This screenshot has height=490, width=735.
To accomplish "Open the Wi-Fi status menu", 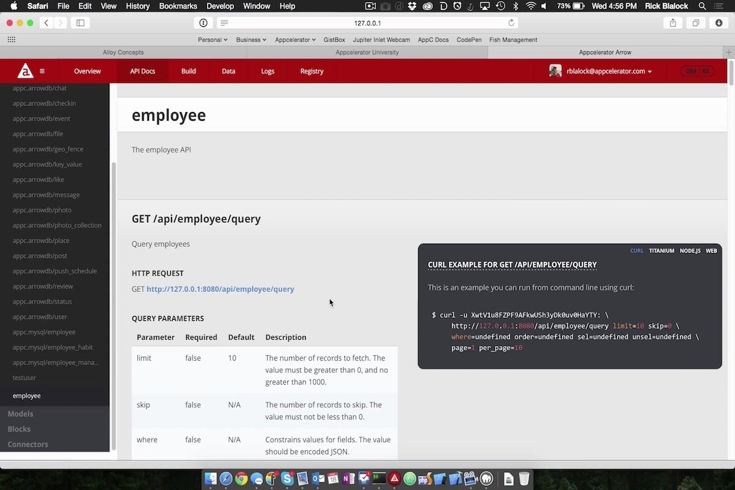I will [x=530, y=6].
